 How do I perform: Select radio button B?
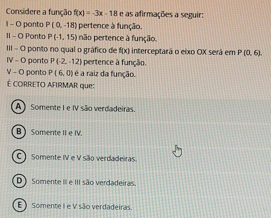click(19, 132)
